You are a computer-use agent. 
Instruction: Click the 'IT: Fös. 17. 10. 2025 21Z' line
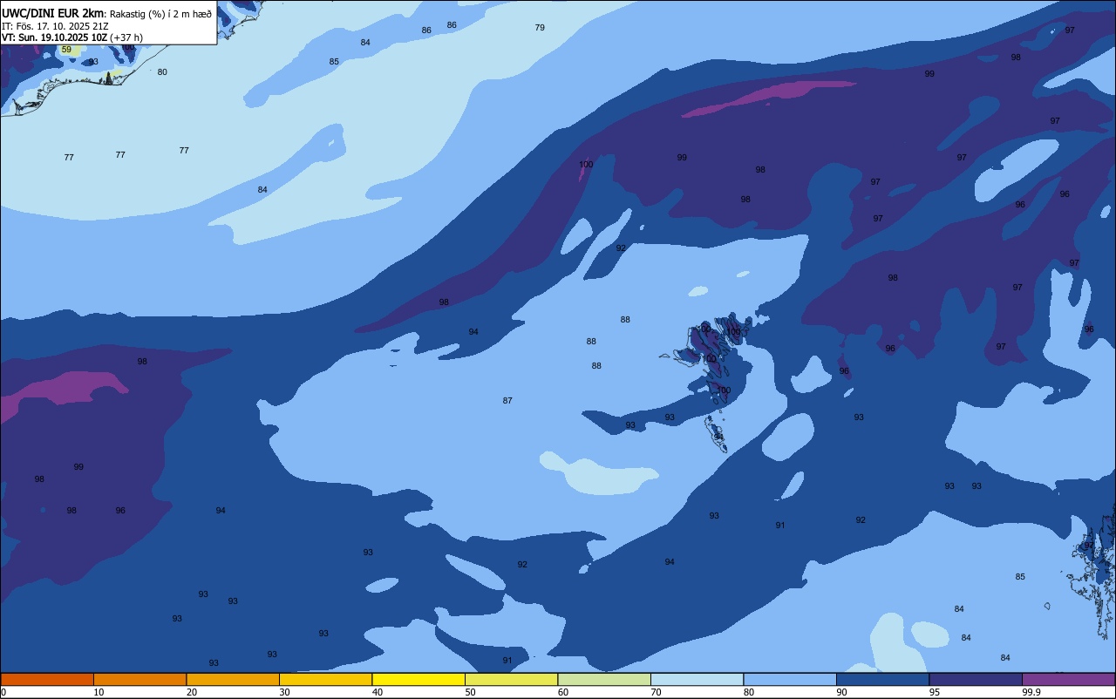click(x=55, y=25)
